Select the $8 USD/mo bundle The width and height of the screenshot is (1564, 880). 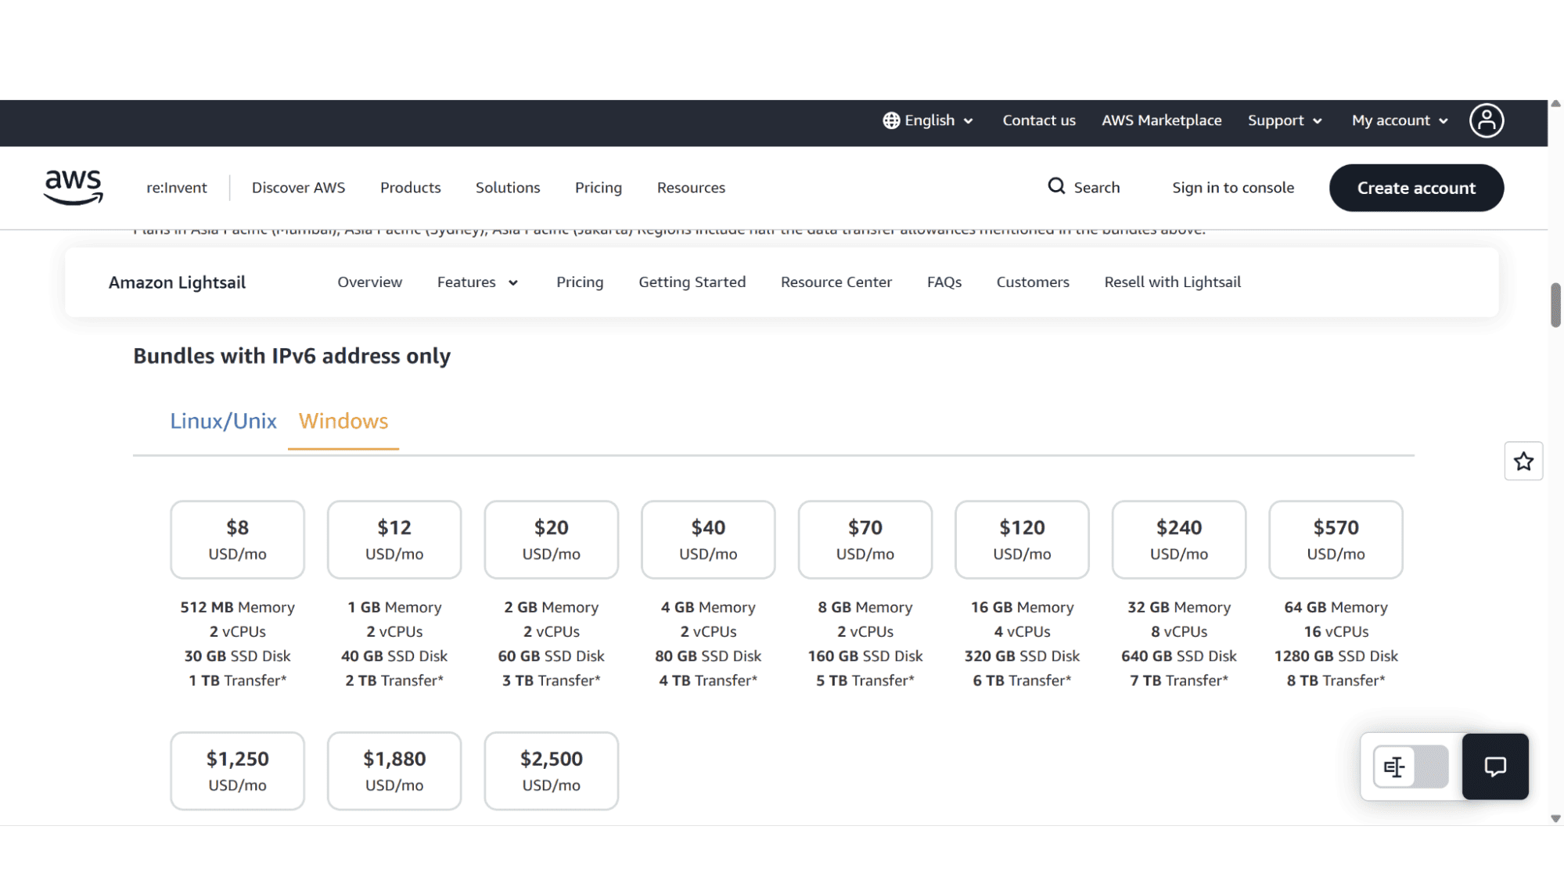(x=237, y=540)
